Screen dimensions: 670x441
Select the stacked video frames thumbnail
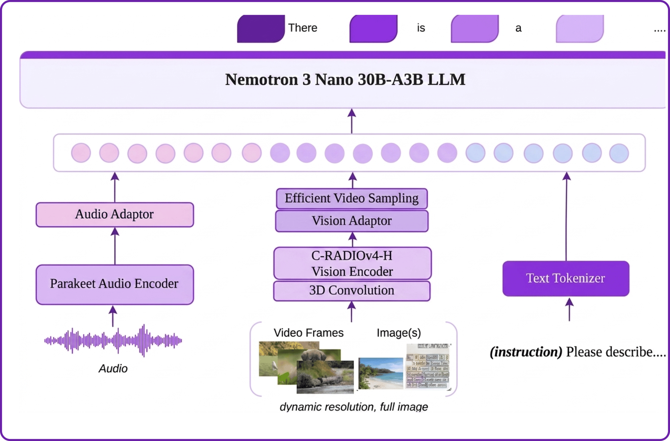pyautogui.click(x=306, y=367)
